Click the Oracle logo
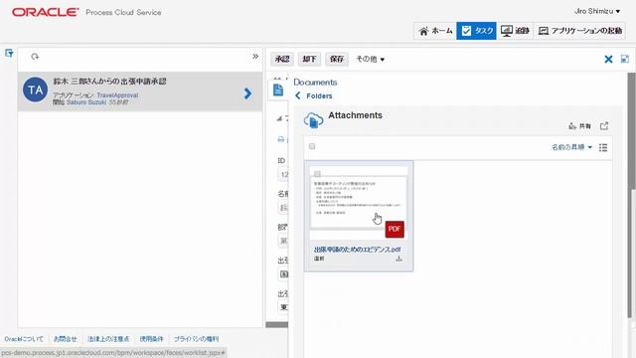Viewport: 636px width, 358px height. (x=46, y=12)
